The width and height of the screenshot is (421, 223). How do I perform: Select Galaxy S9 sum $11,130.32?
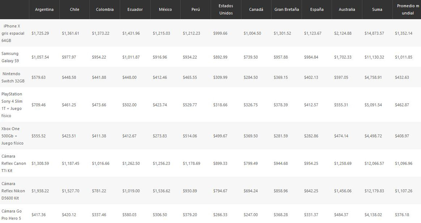[374, 57]
